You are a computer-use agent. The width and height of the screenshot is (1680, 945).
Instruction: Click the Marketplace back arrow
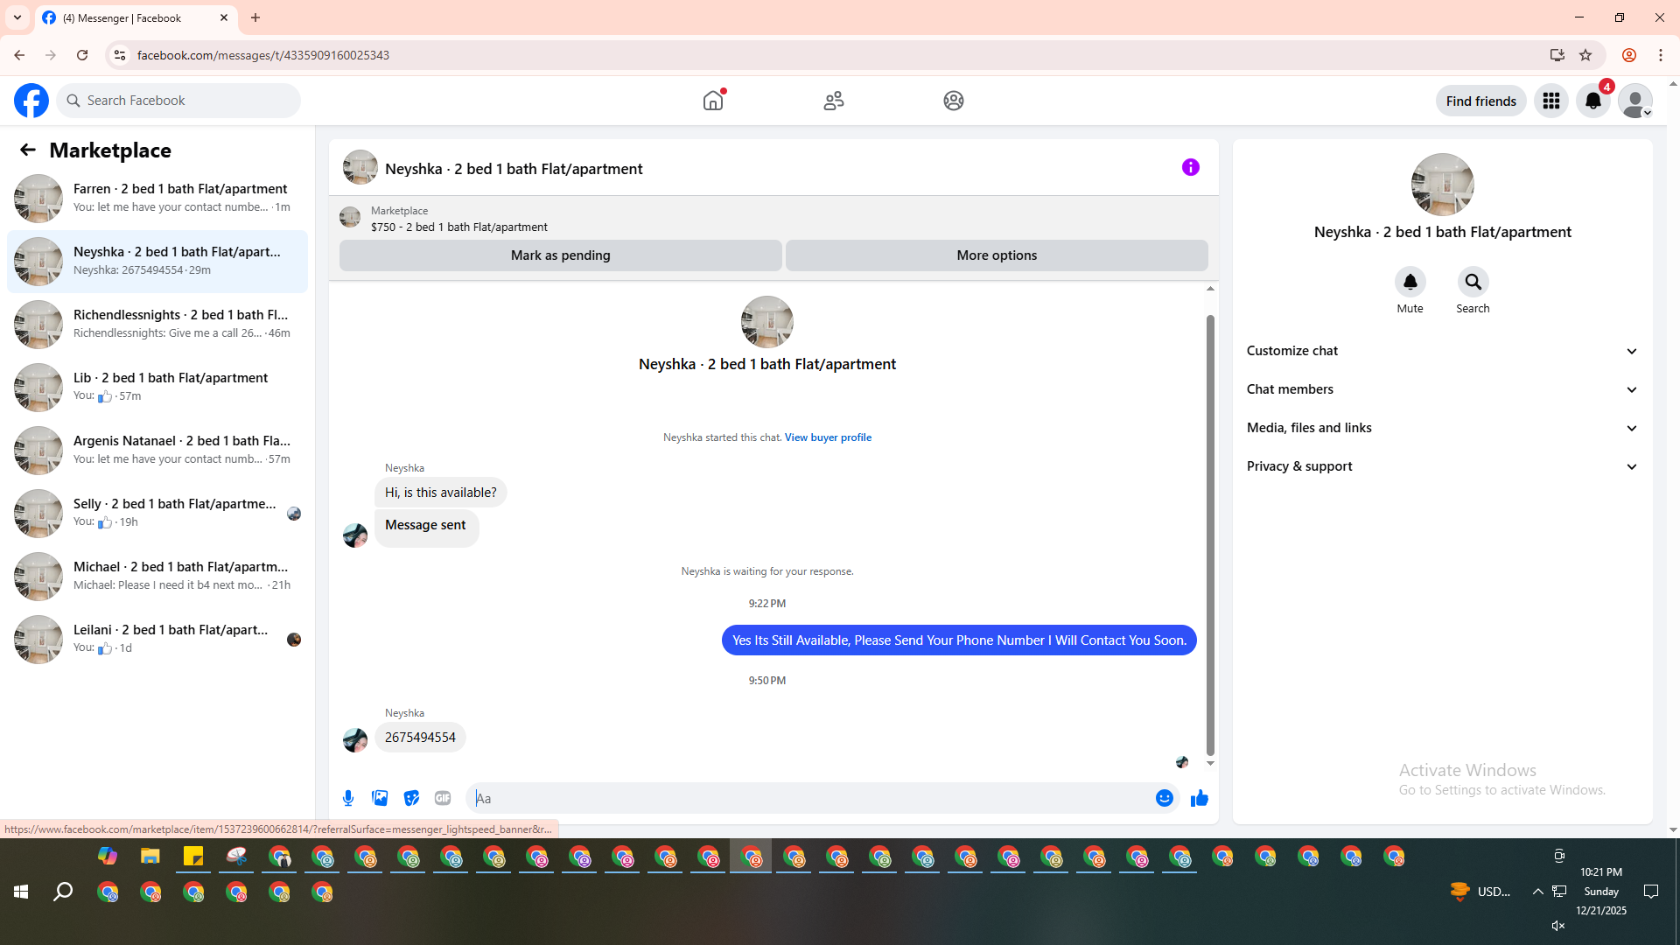pyautogui.click(x=28, y=150)
